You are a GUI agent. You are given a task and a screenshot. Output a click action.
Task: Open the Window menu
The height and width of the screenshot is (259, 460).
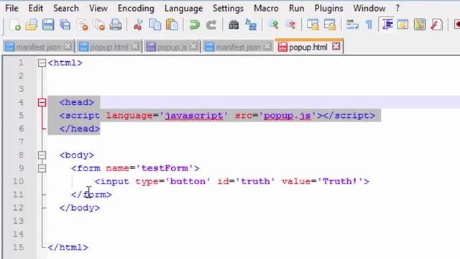coord(369,8)
